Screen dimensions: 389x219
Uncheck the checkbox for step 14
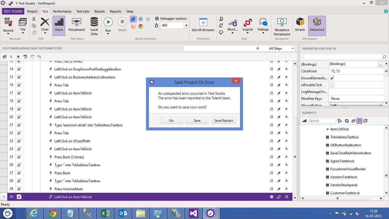(x=19, y=69)
